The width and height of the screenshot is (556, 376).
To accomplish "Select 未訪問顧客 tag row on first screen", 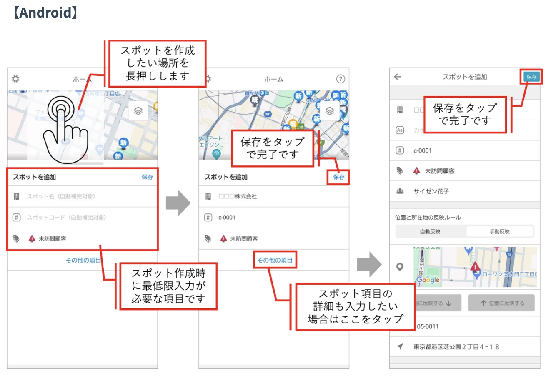I will point(83,239).
